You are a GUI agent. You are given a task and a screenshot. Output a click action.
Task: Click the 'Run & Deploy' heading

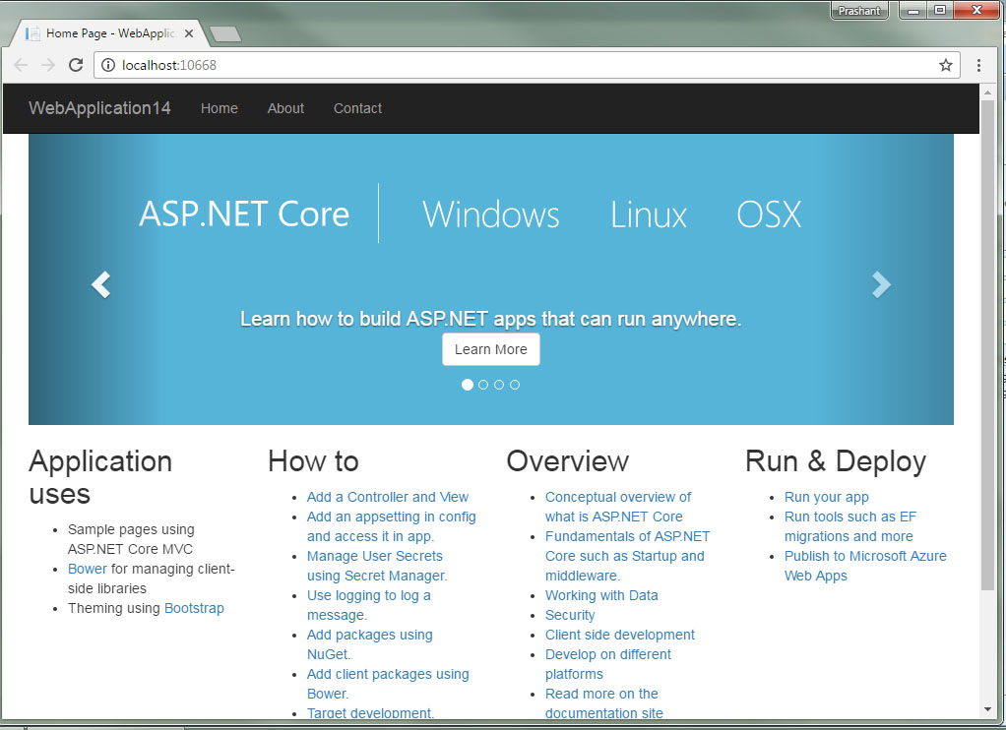[x=836, y=461]
